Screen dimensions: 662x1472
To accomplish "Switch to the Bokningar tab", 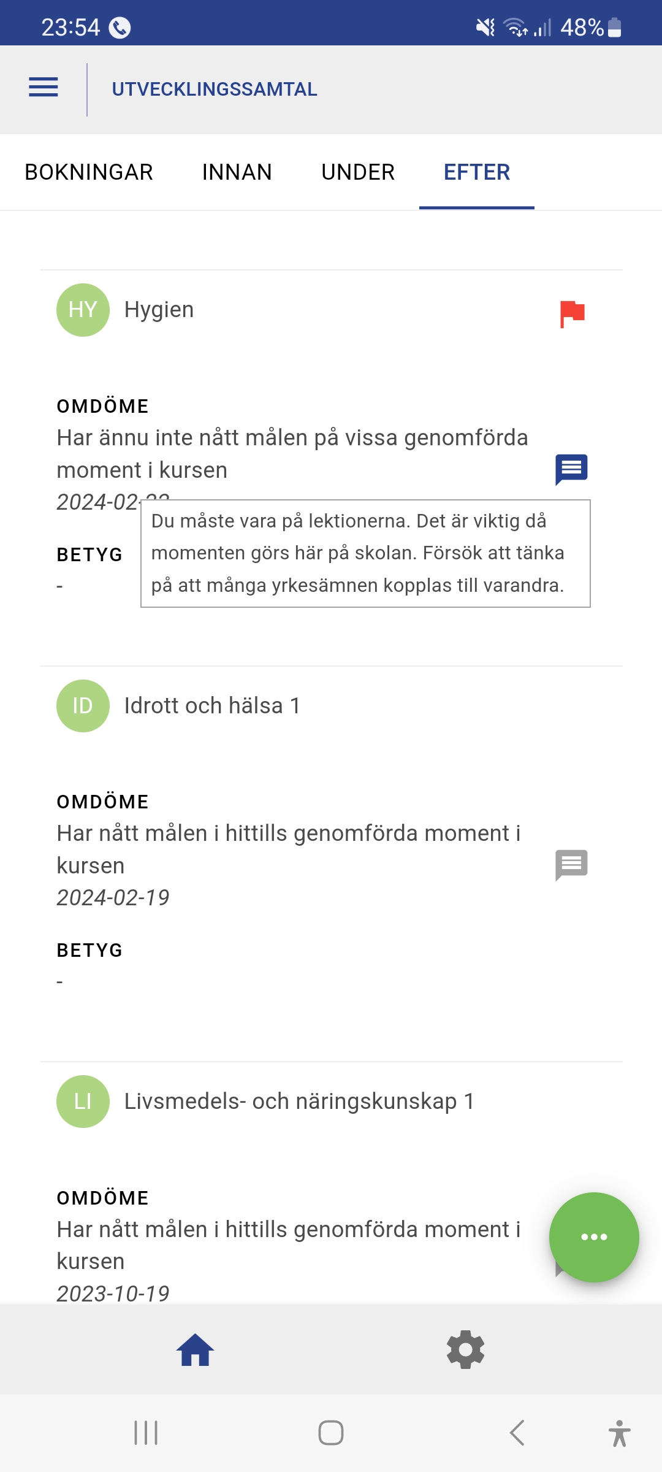I will tap(89, 172).
